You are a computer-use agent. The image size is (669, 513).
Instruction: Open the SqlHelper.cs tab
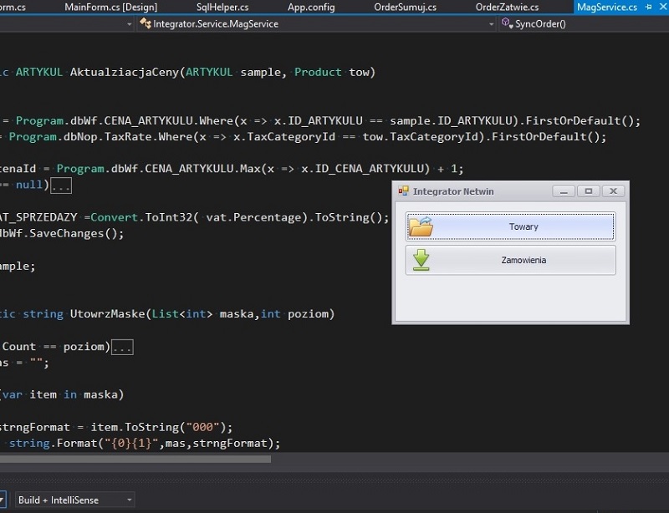pyautogui.click(x=222, y=8)
